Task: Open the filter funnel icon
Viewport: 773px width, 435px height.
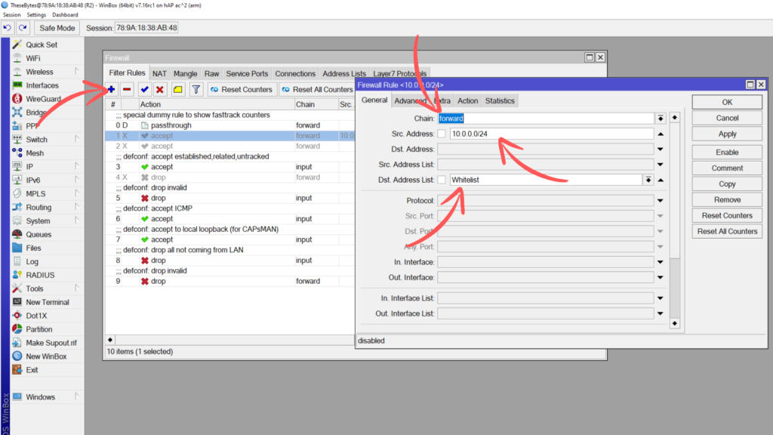Action: click(x=196, y=89)
